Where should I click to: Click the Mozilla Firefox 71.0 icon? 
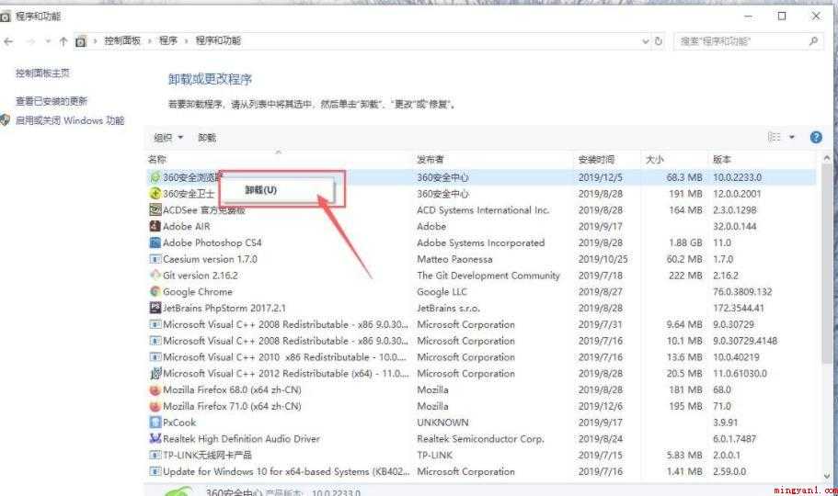155,406
